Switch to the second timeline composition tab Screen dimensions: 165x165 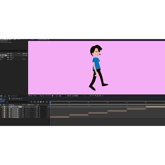(x=17, y=99)
